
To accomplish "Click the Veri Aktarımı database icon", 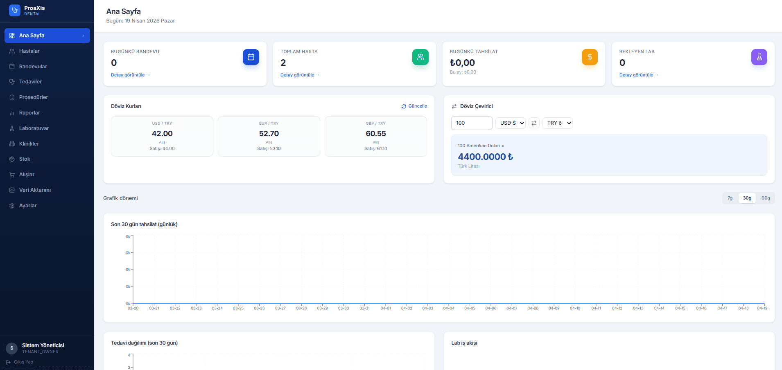I will [x=12, y=190].
